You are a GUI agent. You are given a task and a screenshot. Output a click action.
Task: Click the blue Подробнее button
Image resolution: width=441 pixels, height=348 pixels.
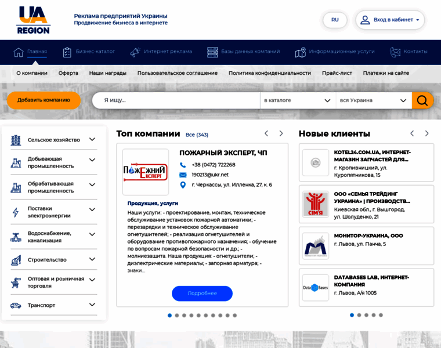click(x=202, y=293)
